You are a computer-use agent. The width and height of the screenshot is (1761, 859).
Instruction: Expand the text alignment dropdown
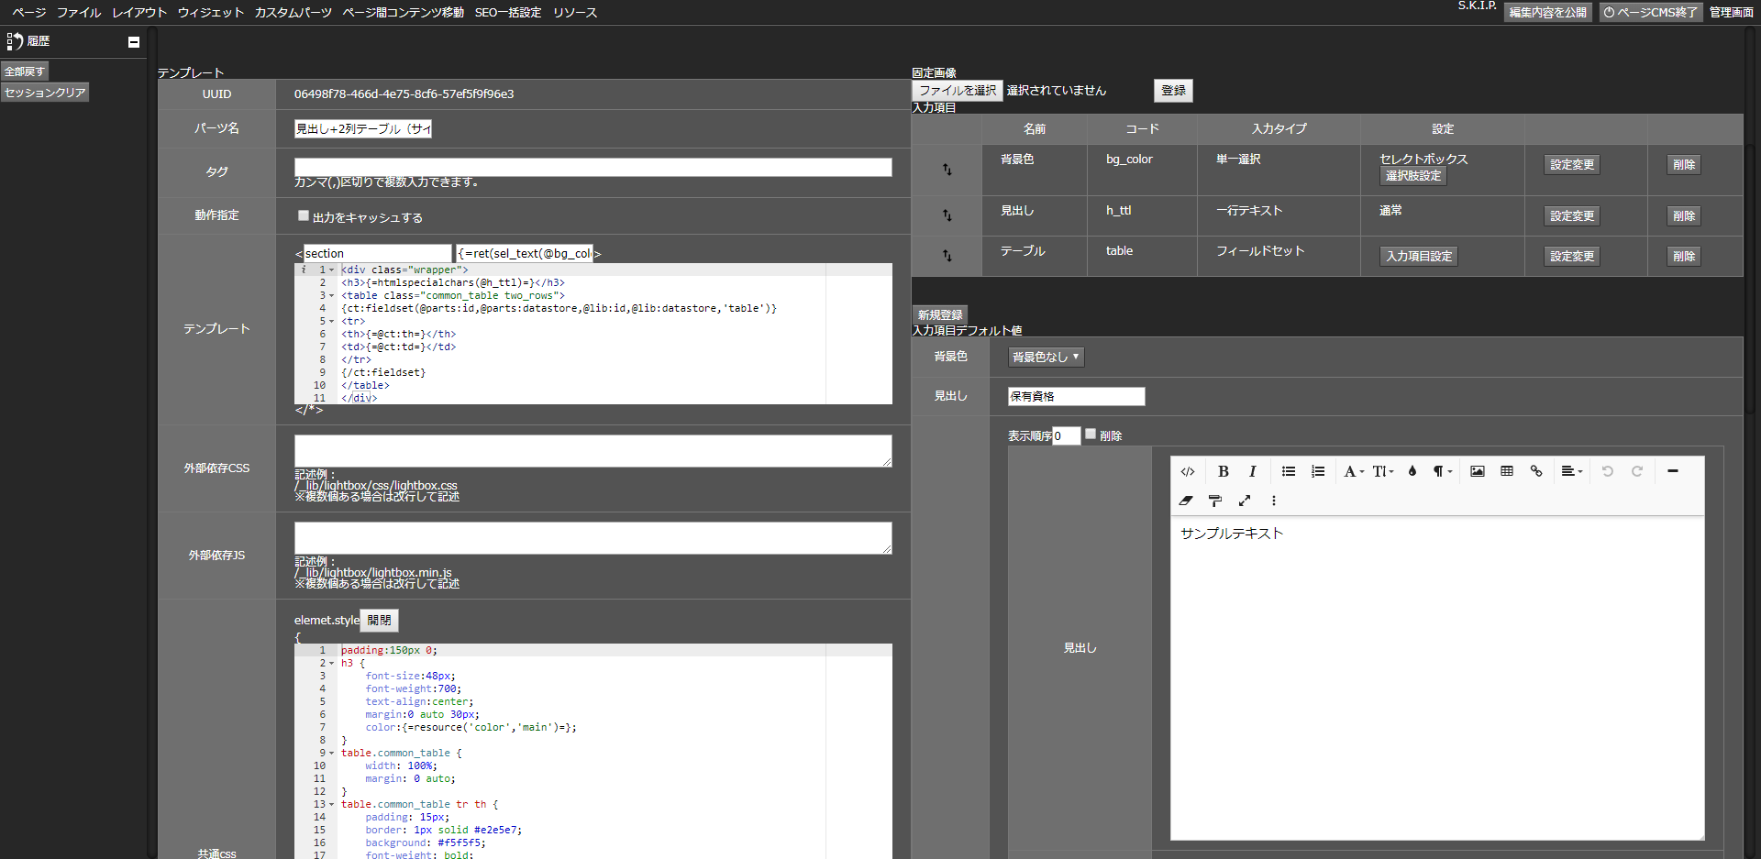[x=1572, y=471]
